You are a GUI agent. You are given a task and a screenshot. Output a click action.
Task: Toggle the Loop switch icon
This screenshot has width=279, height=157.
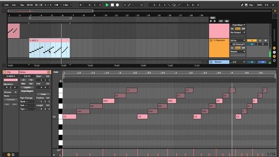click(174, 5)
